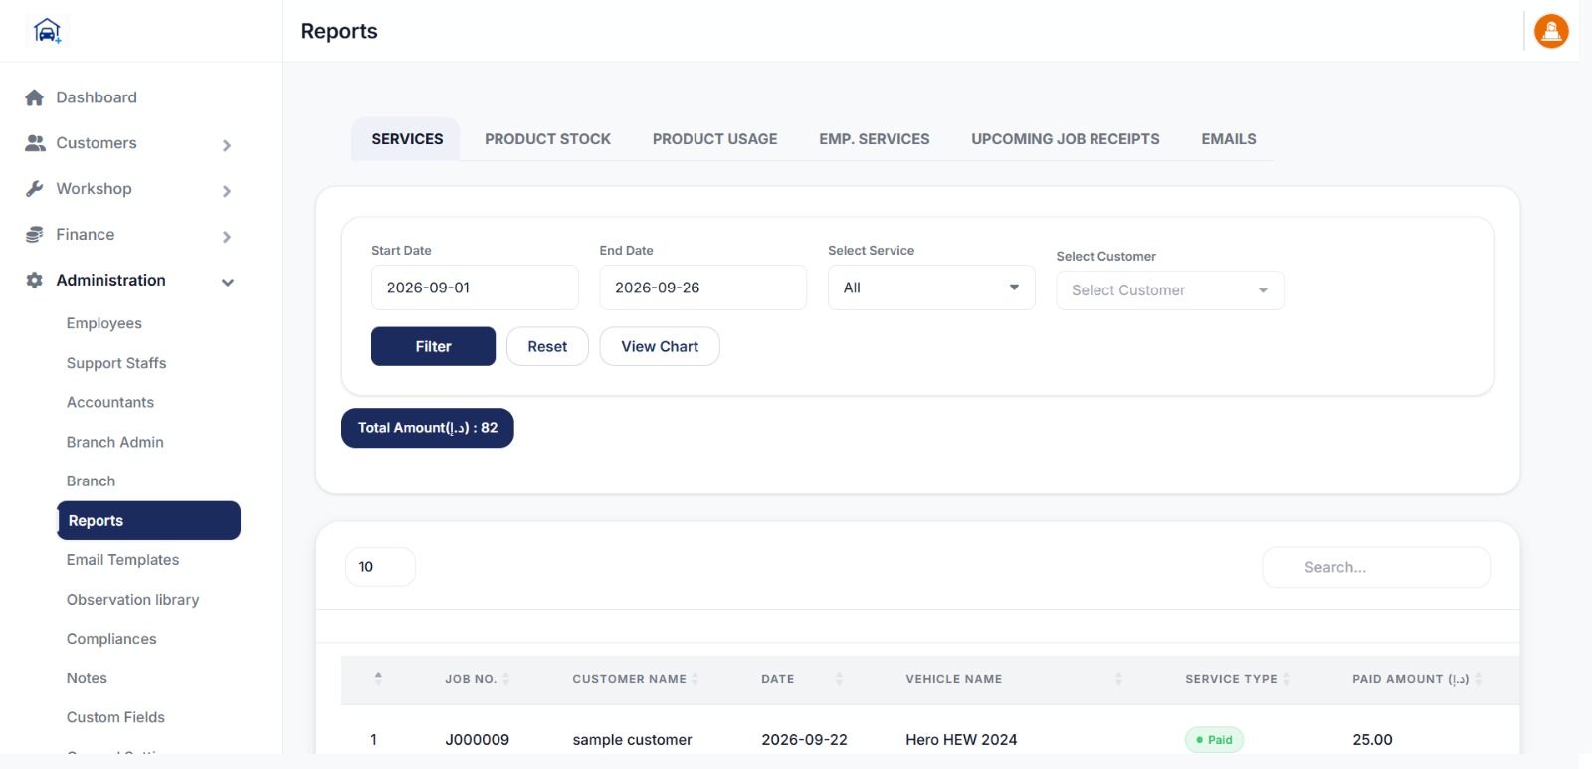
Task: Click the Start Date field
Action: (x=475, y=288)
